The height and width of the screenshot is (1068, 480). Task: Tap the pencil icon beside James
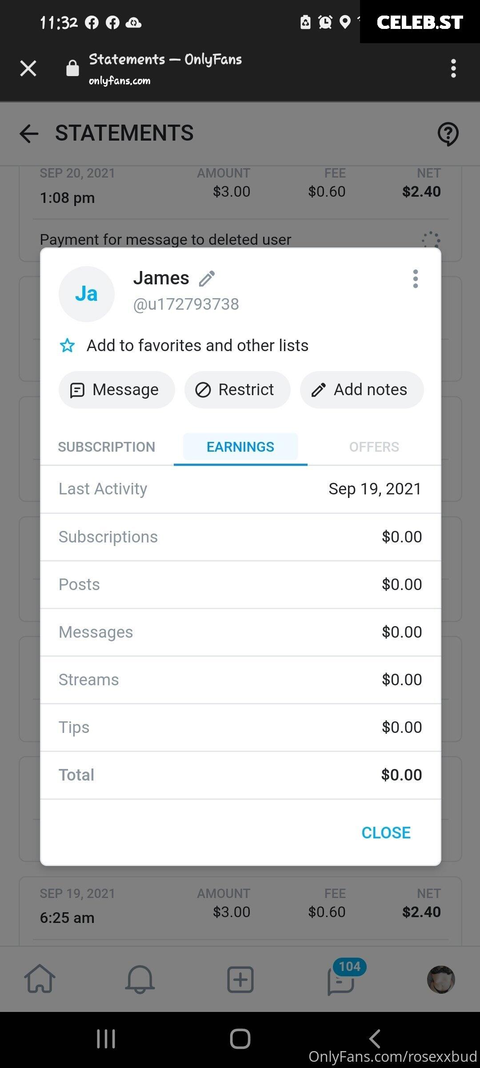tap(207, 279)
